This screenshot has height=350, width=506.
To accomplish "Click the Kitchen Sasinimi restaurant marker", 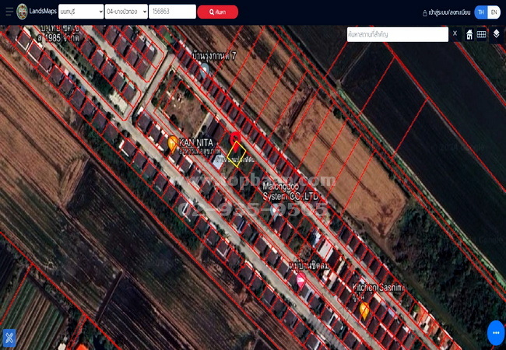I will [364, 311].
